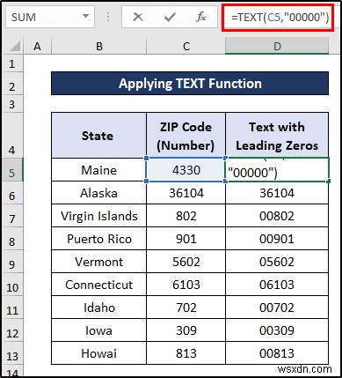Click the 'Howai' cell
The width and height of the screenshot is (342, 378).
tap(99, 353)
